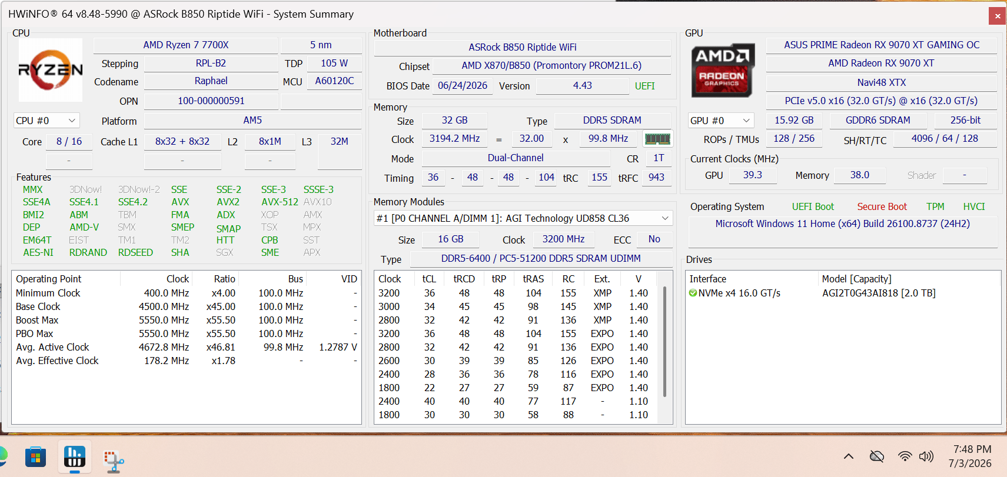The height and width of the screenshot is (477, 1007).
Task: Click the cloud sync-off tray icon
Action: click(x=877, y=456)
